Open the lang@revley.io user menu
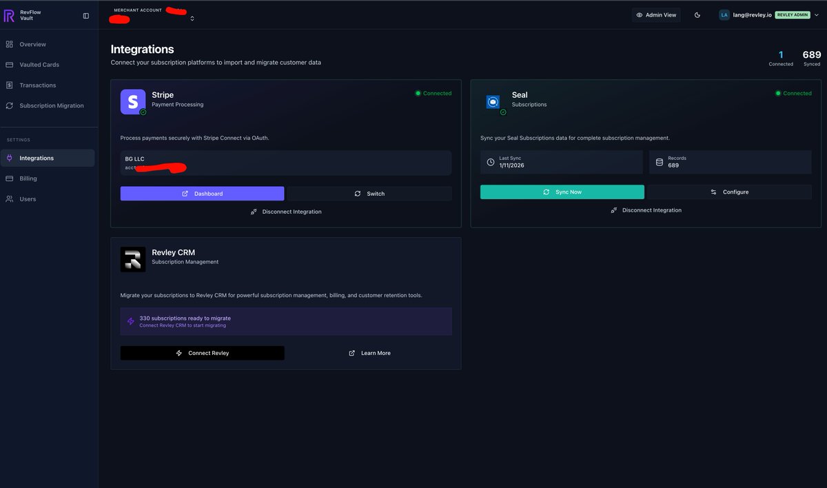 (x=770, y=15)
